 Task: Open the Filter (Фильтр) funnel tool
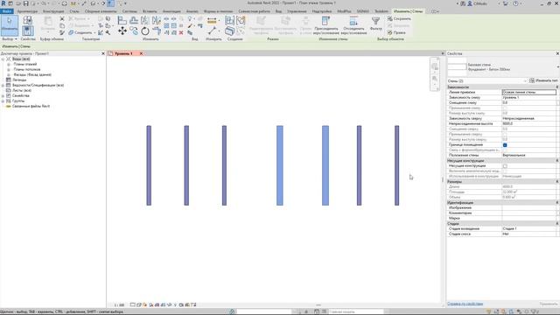pyautogui.click(x=375, y=24)
